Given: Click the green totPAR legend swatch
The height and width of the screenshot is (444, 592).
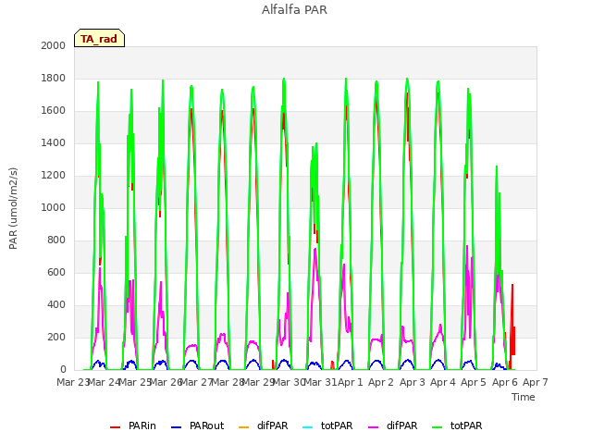Looking at the screenshot, I should (x=437, y=427).
